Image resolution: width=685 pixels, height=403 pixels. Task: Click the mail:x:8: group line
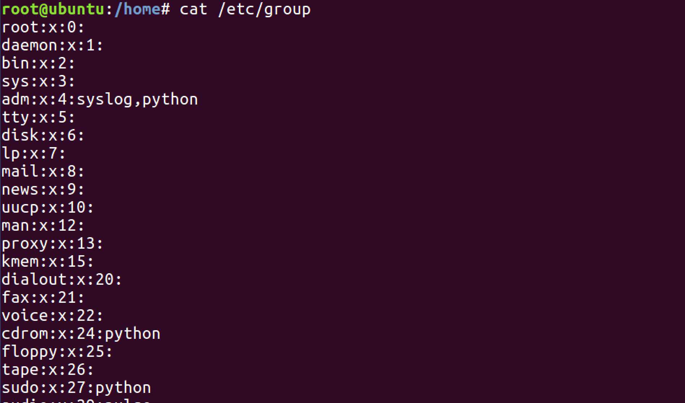tap(43, 172)
